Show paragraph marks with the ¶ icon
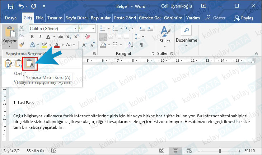 click(x=141, y=45)
